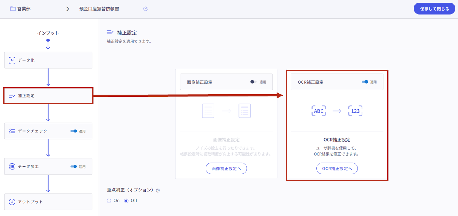This screenshot has height=216, width=458.
Task: Open the データチェック step
Action: (x=48, y=131)
